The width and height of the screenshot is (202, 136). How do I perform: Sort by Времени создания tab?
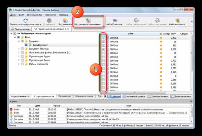click(84, 96)
